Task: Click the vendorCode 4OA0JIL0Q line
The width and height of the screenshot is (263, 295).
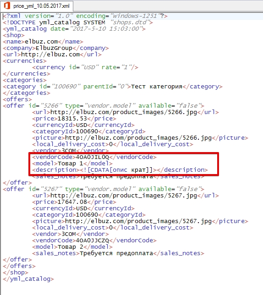Action: coord(94,157)
